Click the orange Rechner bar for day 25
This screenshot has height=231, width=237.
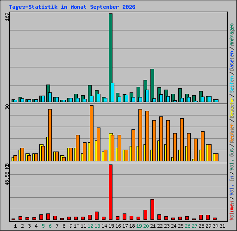182,140
